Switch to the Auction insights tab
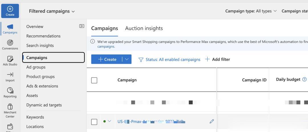 point(144,28)
